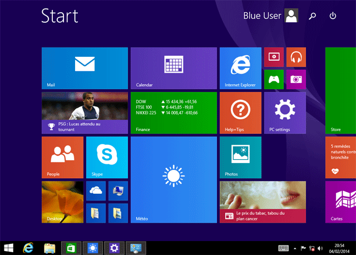The image size is (356, 255).
Task: Open the Camera tile
Action: click(296, 79)
